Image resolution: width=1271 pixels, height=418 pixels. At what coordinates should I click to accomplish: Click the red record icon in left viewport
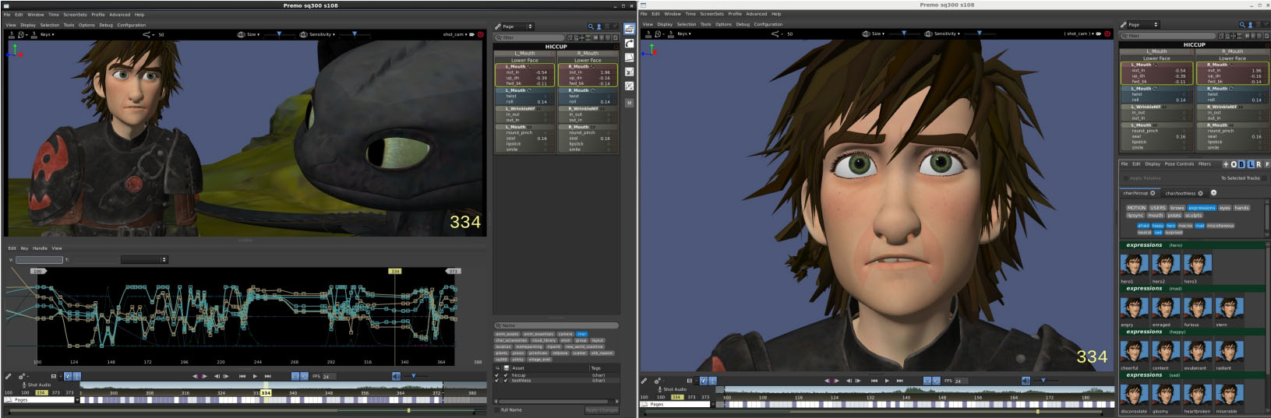(x=480, y=34)
